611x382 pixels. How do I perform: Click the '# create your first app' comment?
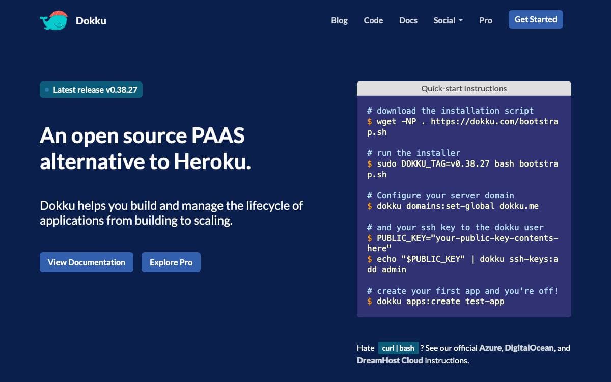pyautogui.click(x=463, y=291)
